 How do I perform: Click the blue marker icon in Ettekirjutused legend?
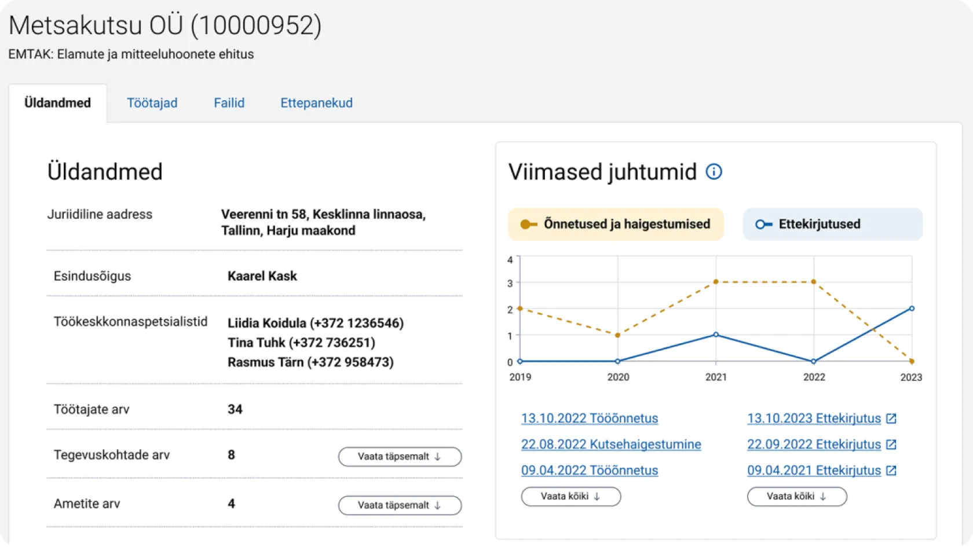click(763, 225)
